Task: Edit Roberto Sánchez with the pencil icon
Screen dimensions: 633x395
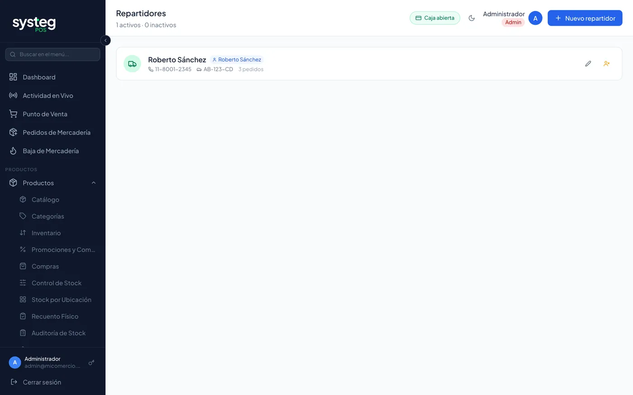Action: [588, 64]
